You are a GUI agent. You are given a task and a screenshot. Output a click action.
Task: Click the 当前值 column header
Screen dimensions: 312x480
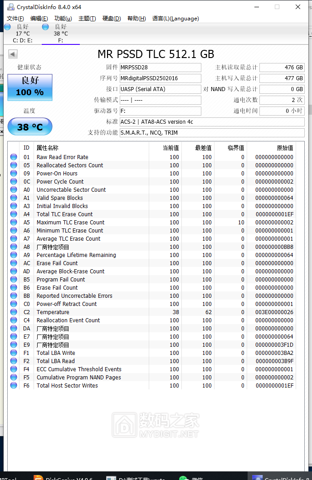tap(171, 148)
